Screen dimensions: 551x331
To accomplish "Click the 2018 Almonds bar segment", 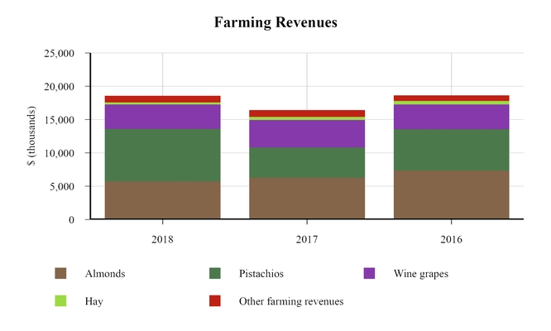I will pyautogui.click(x=162, y=200).
